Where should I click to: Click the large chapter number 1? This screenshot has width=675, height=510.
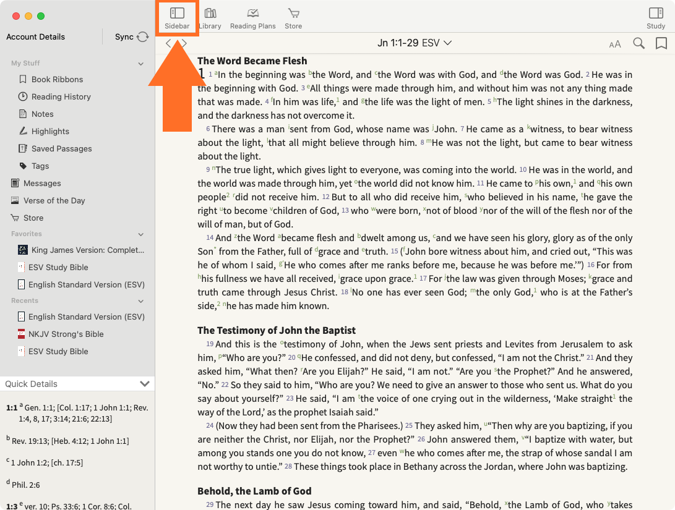[x=201, y=74]
